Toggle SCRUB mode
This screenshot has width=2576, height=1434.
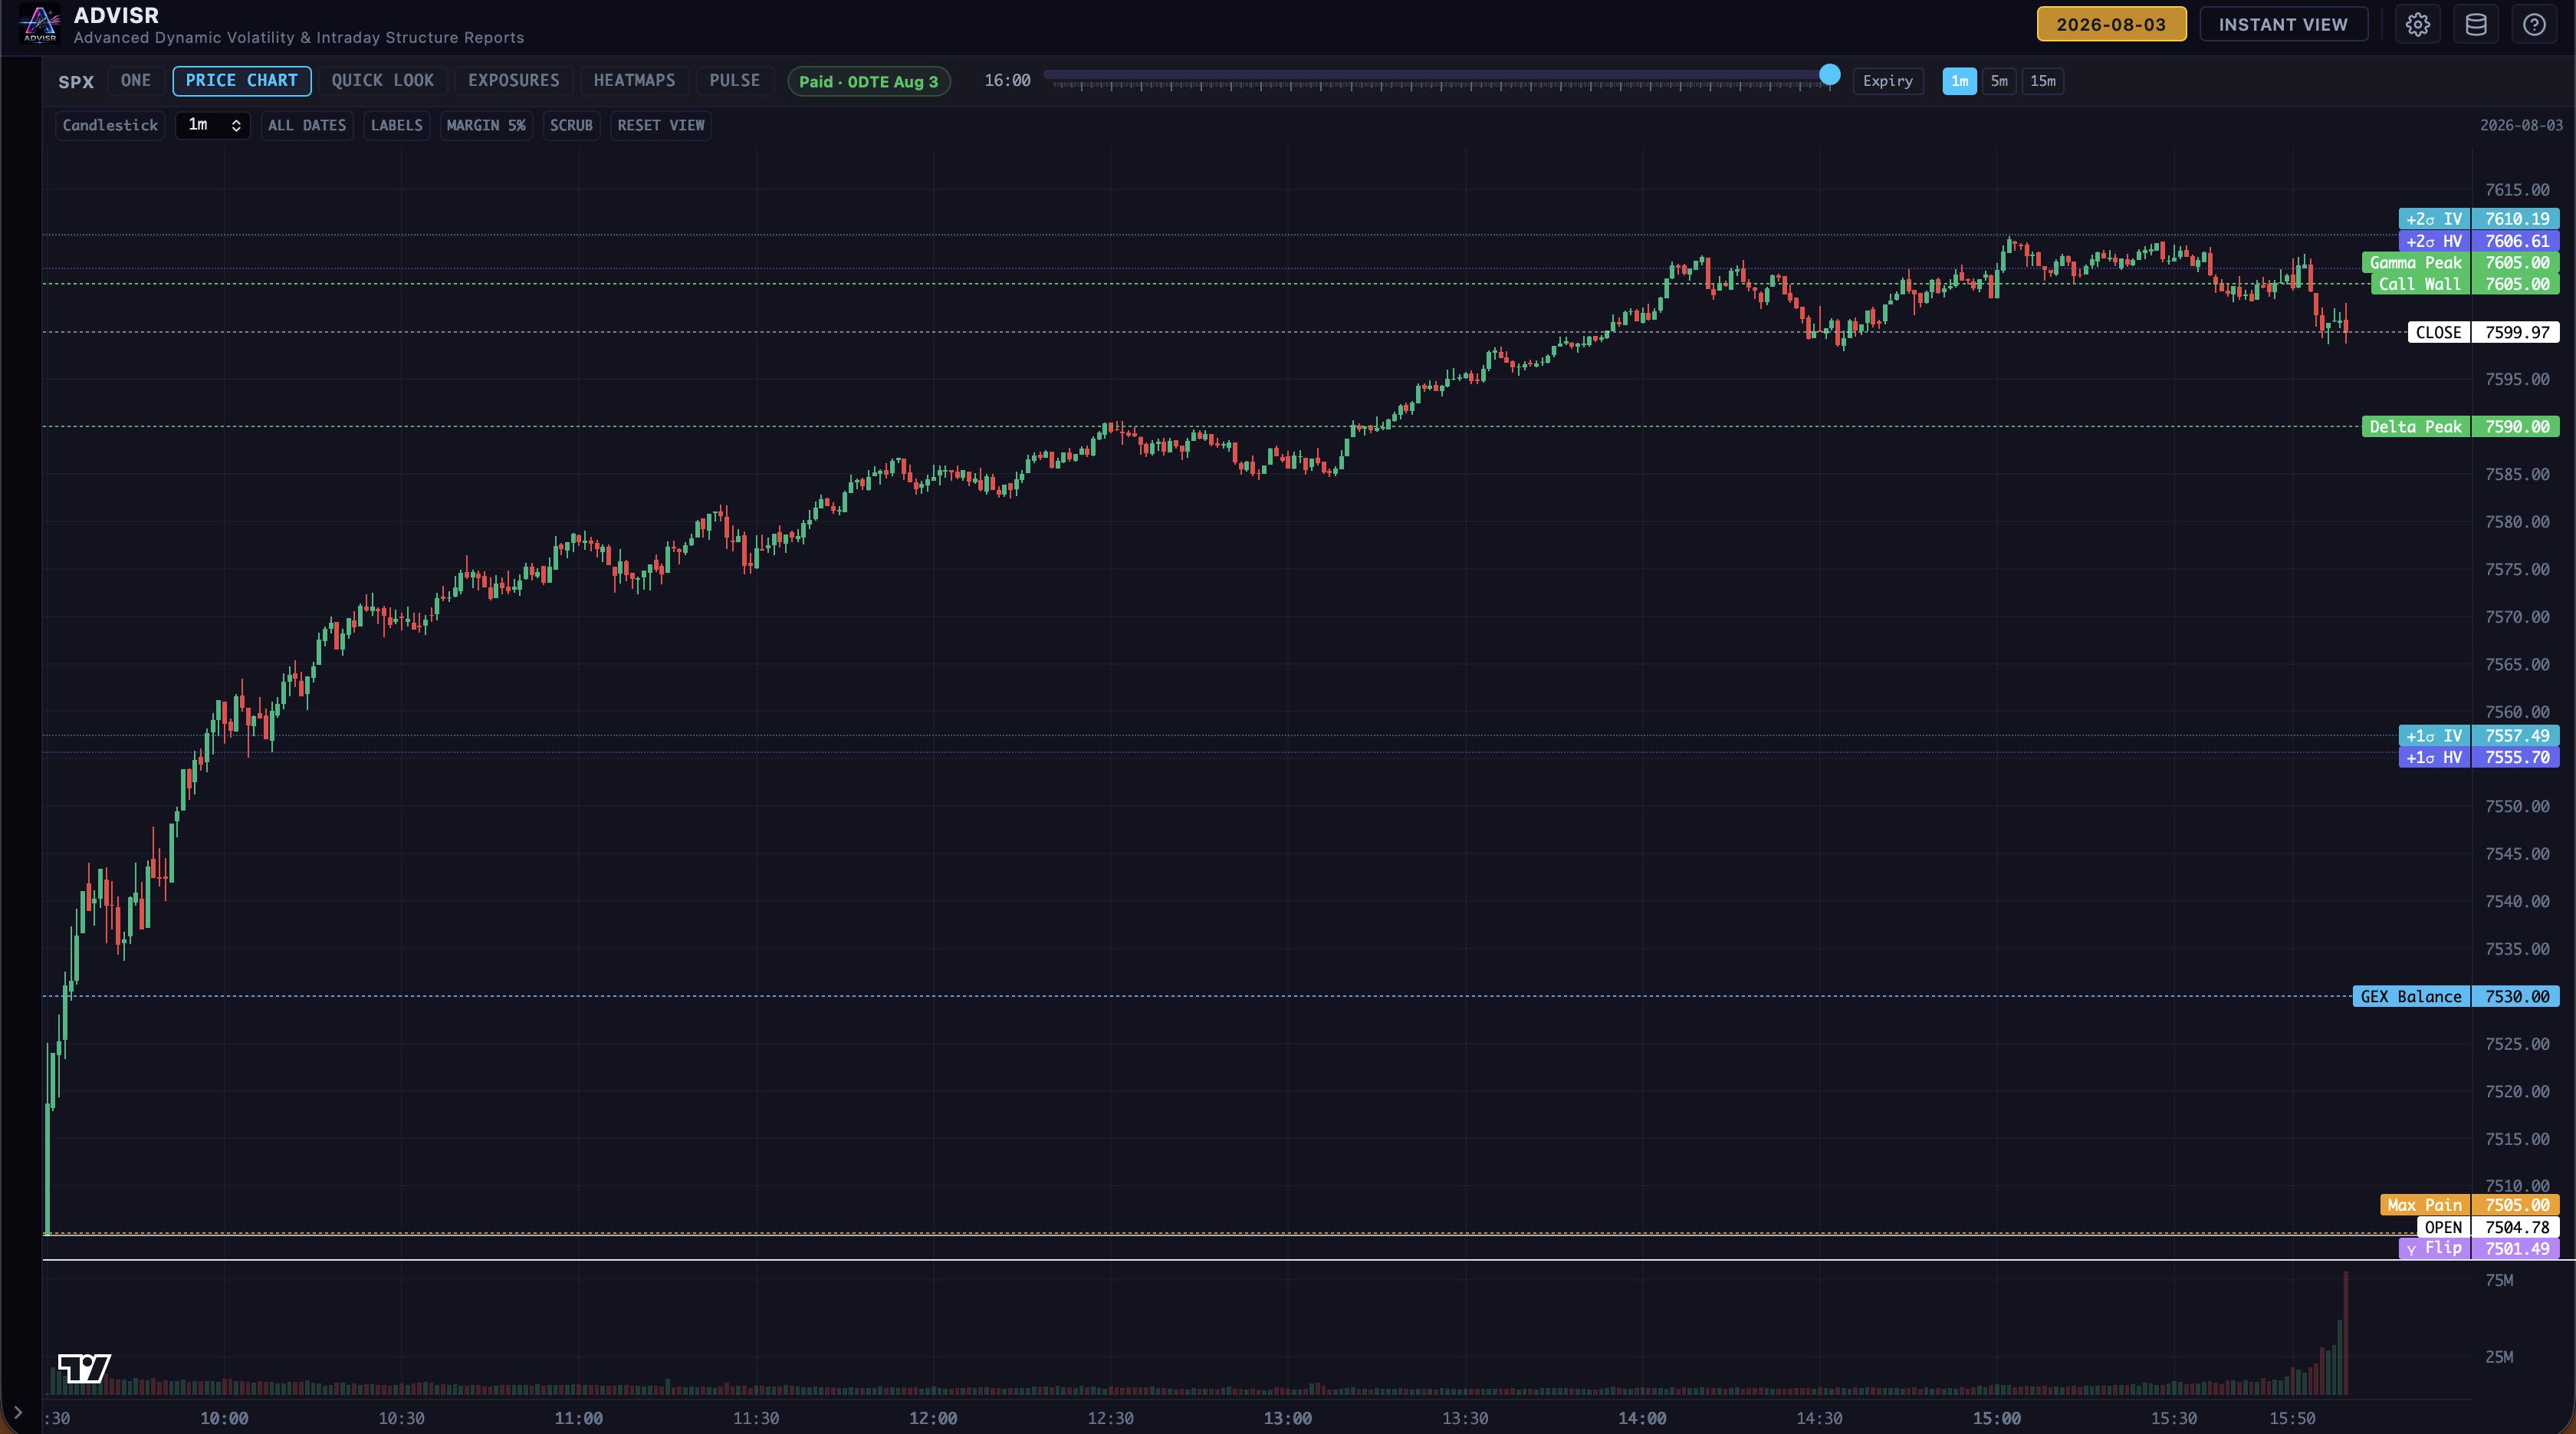[x=571, y=125]
